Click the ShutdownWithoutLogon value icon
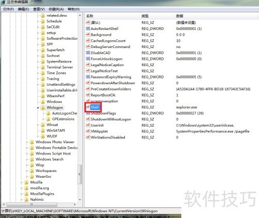Screen dimensions: 259x218 [x=88, y=119]
